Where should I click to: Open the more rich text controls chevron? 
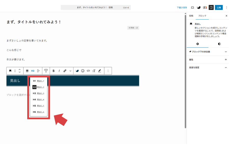(70, 71)
